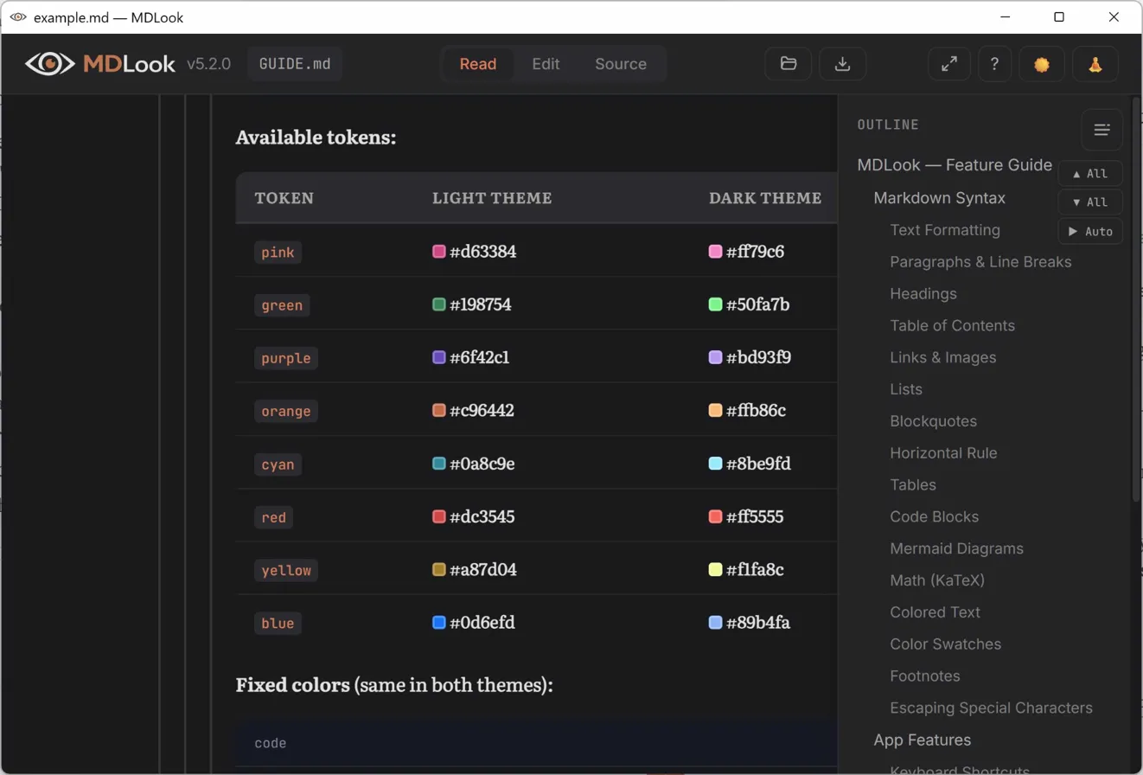The image size is (1143, 775).
Task: Jump to Table of Contents outline entry
Action: pos(953,326)
